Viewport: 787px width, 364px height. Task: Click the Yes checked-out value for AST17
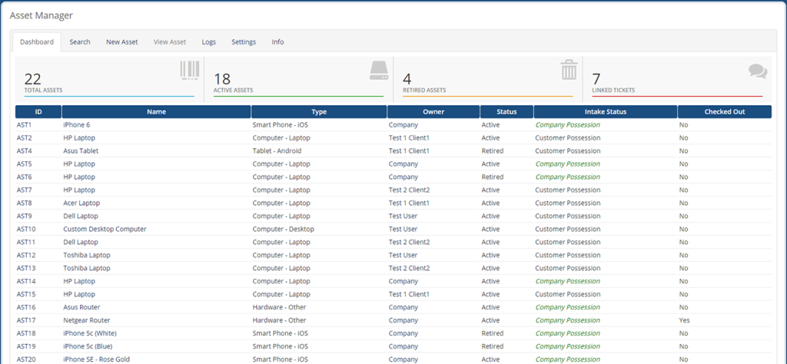coord(685,320)
